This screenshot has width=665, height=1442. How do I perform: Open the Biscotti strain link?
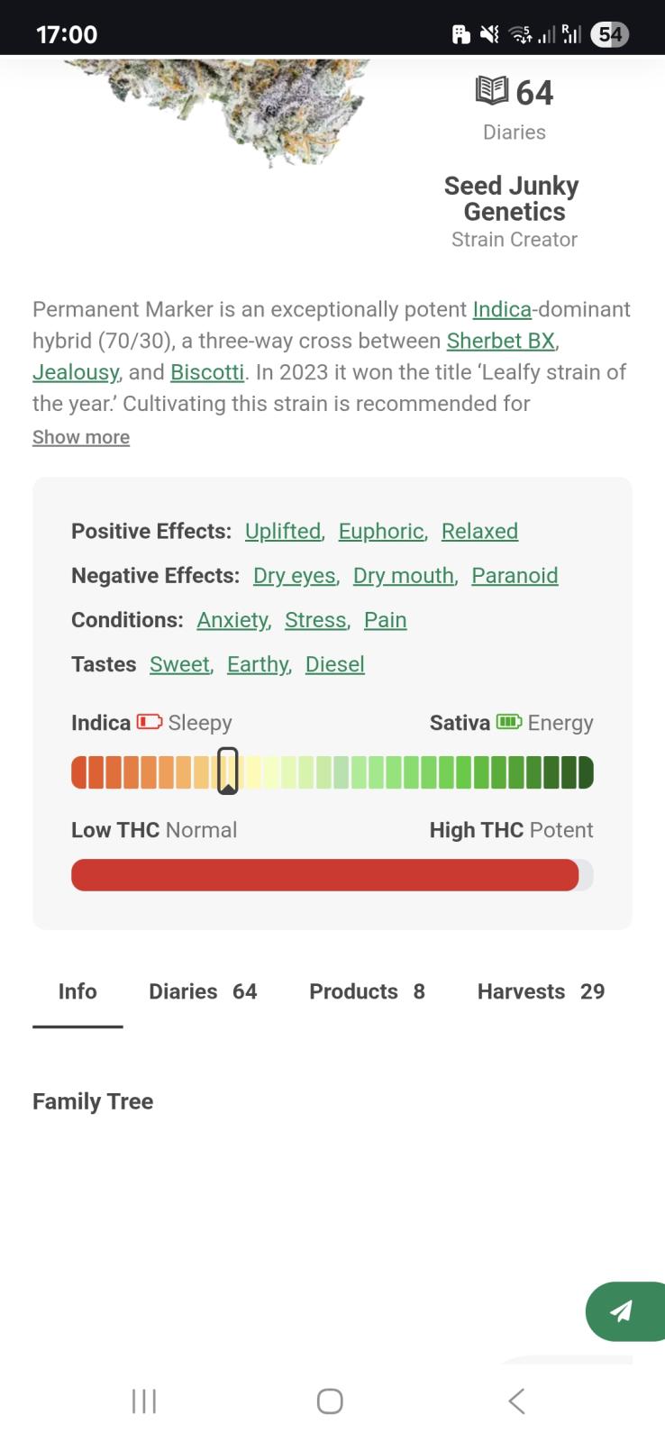[x=207, y=372]
